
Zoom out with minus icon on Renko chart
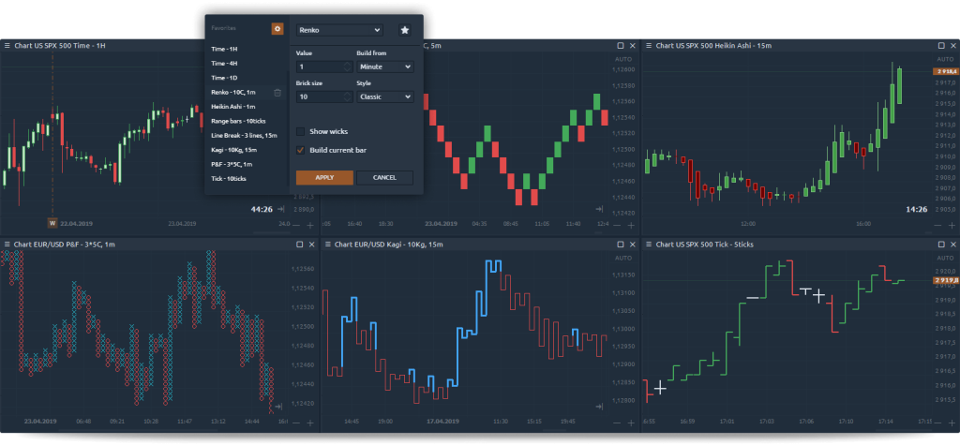click(x=617, y=225)
